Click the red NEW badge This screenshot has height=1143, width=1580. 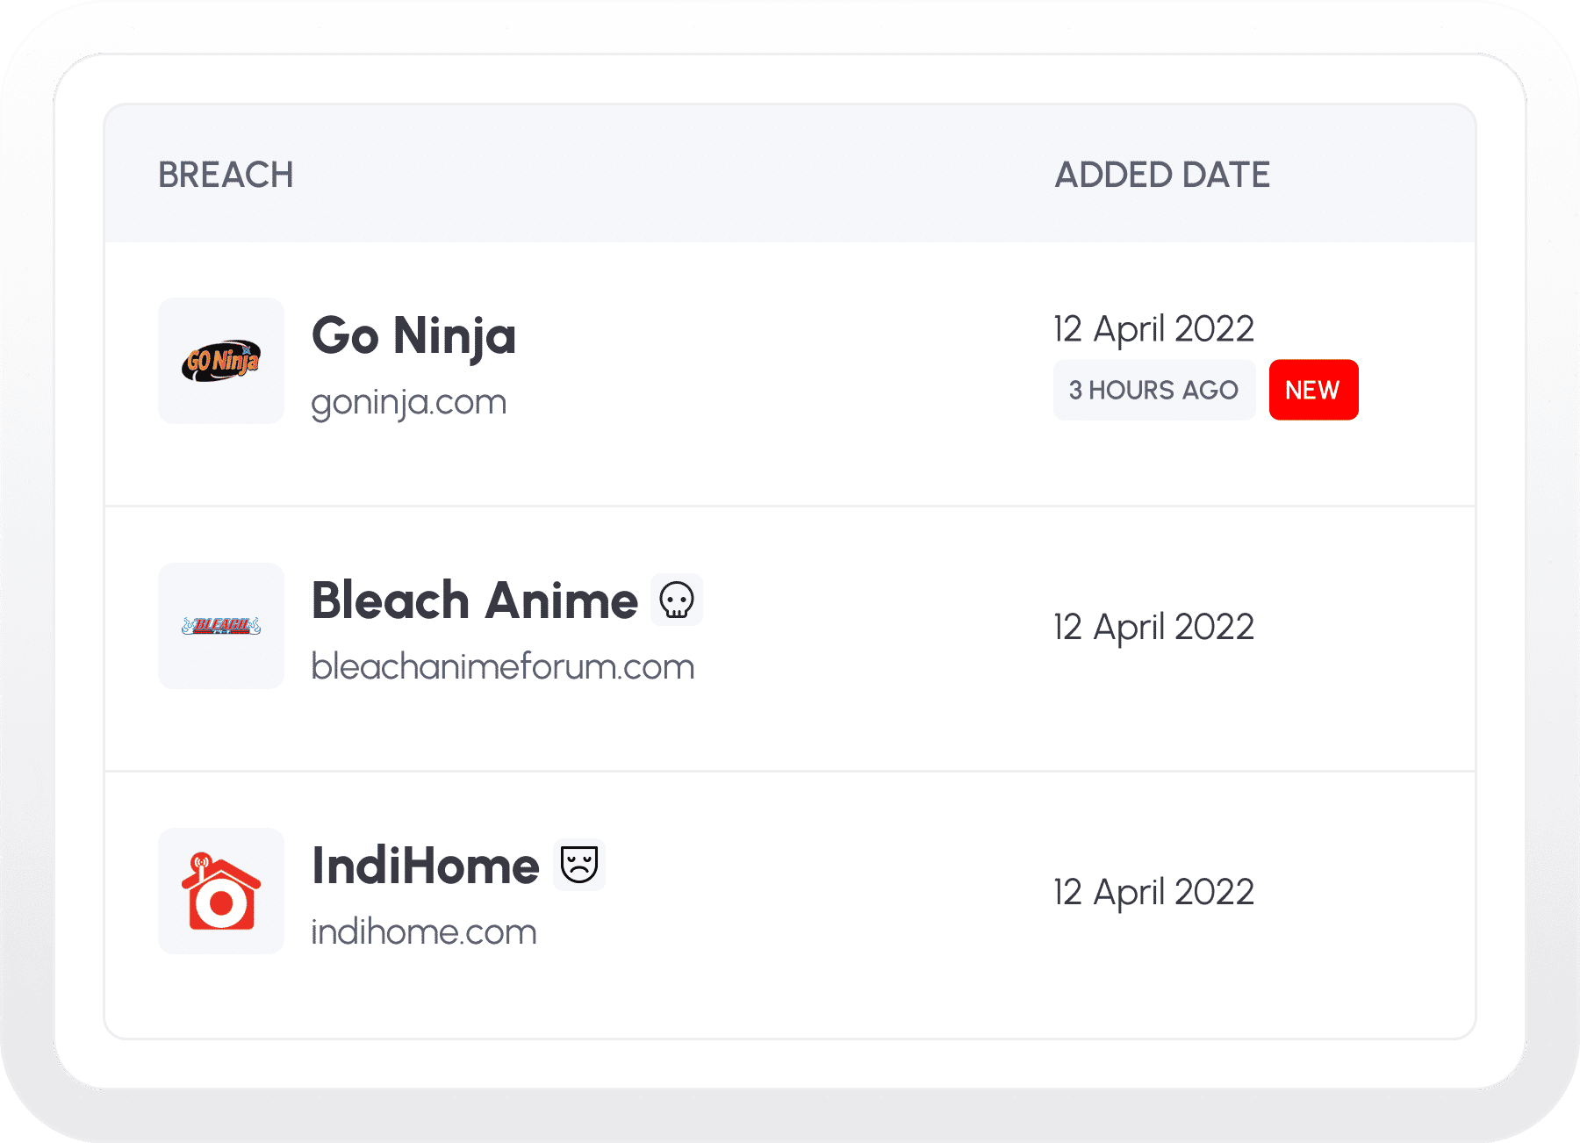coord(1313,390)
